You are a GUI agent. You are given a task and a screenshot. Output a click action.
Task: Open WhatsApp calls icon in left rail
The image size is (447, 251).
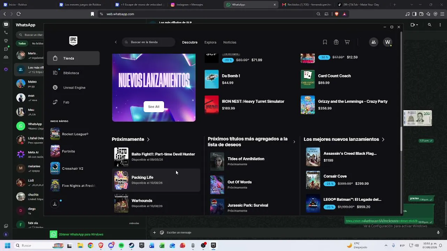click(x=6, y=32)
